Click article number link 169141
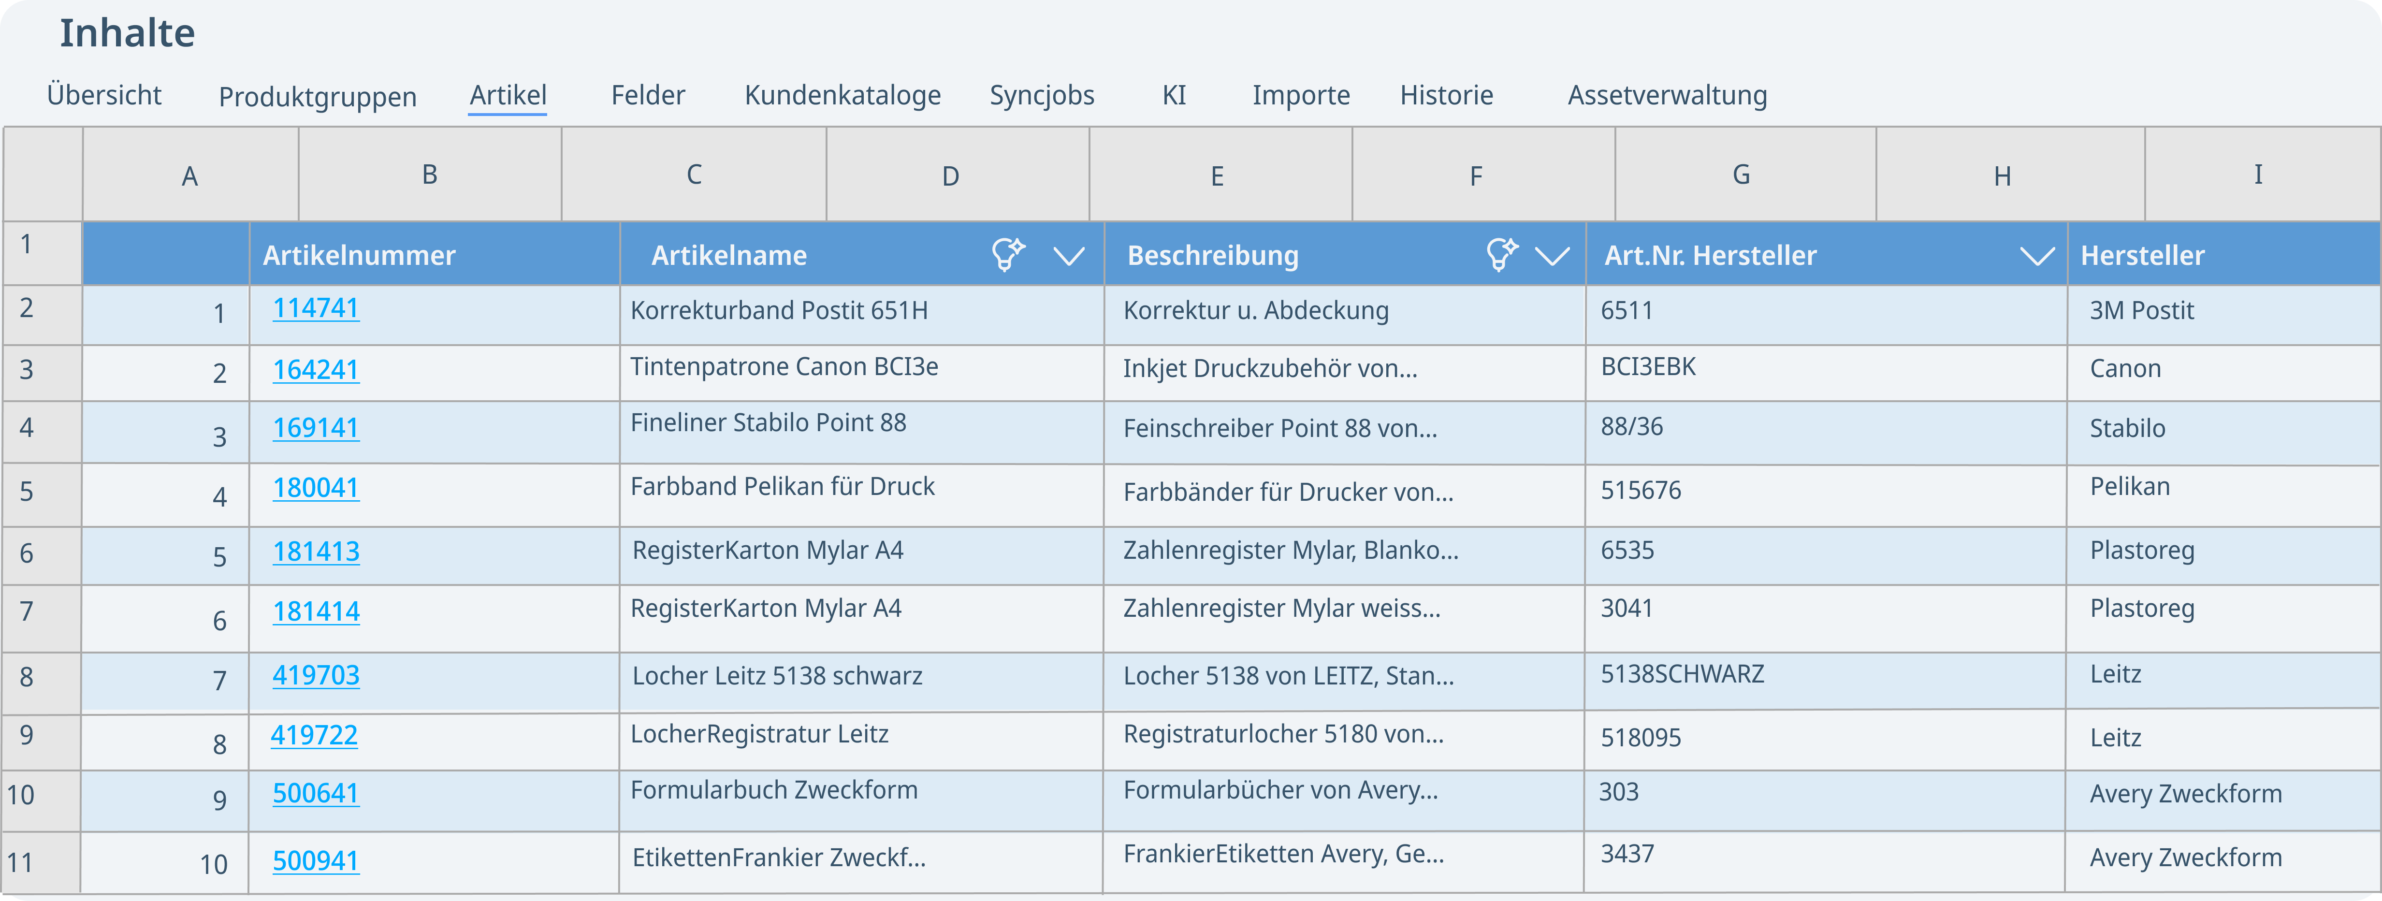The height and width of the screenshot is (901, 2382). tap(315, 427)
